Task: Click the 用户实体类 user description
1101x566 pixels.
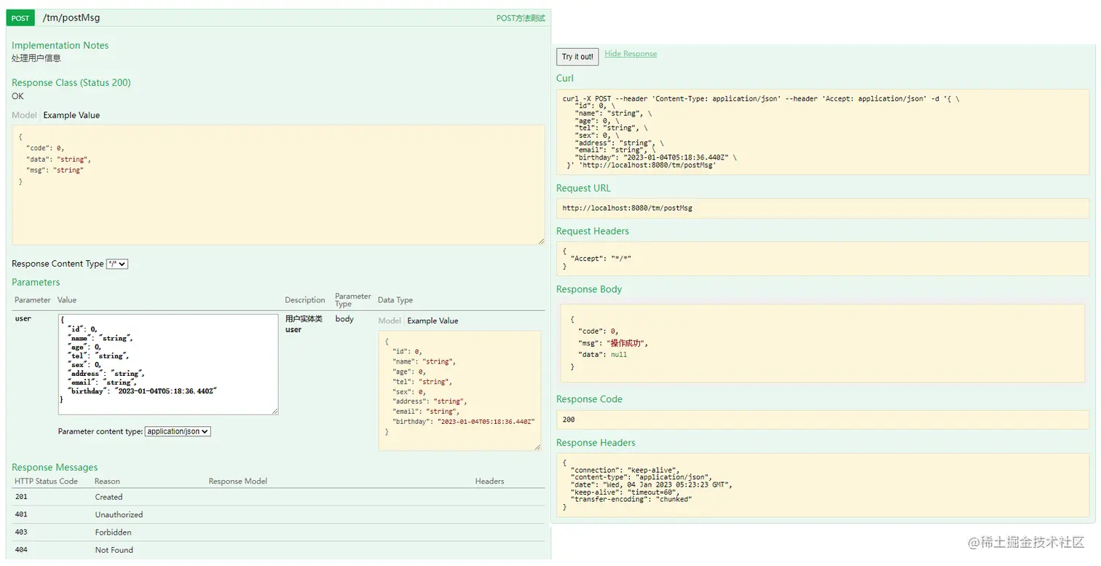Action: click(x=304, y=324)
